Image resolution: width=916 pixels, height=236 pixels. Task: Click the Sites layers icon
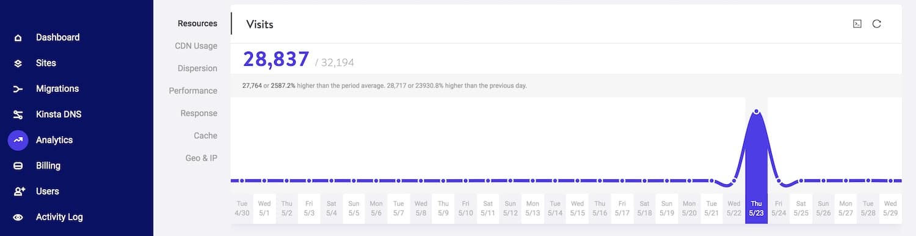click(18, 63)
